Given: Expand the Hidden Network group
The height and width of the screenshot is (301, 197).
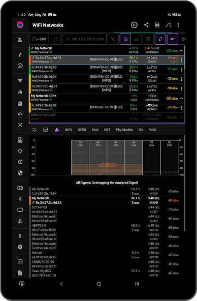Looking at the screenshot, I should tap(181, 117).
